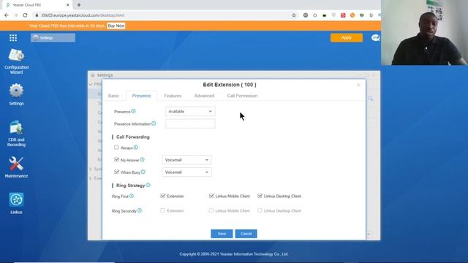Click the Presence info icon

coord(133,111)
